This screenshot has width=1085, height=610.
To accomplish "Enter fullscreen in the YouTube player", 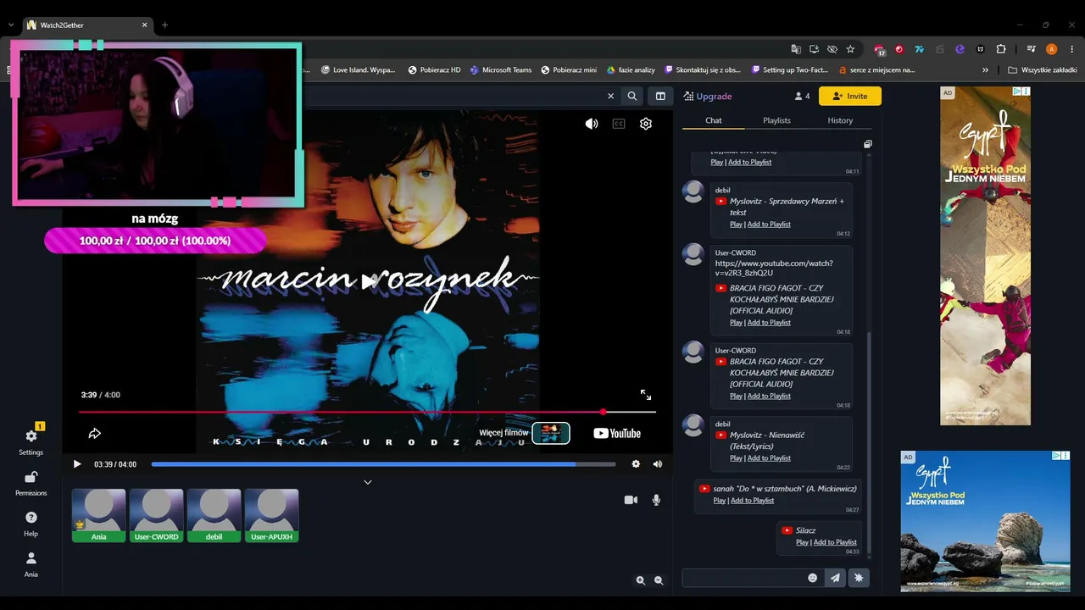I will [x=646, y=395].
